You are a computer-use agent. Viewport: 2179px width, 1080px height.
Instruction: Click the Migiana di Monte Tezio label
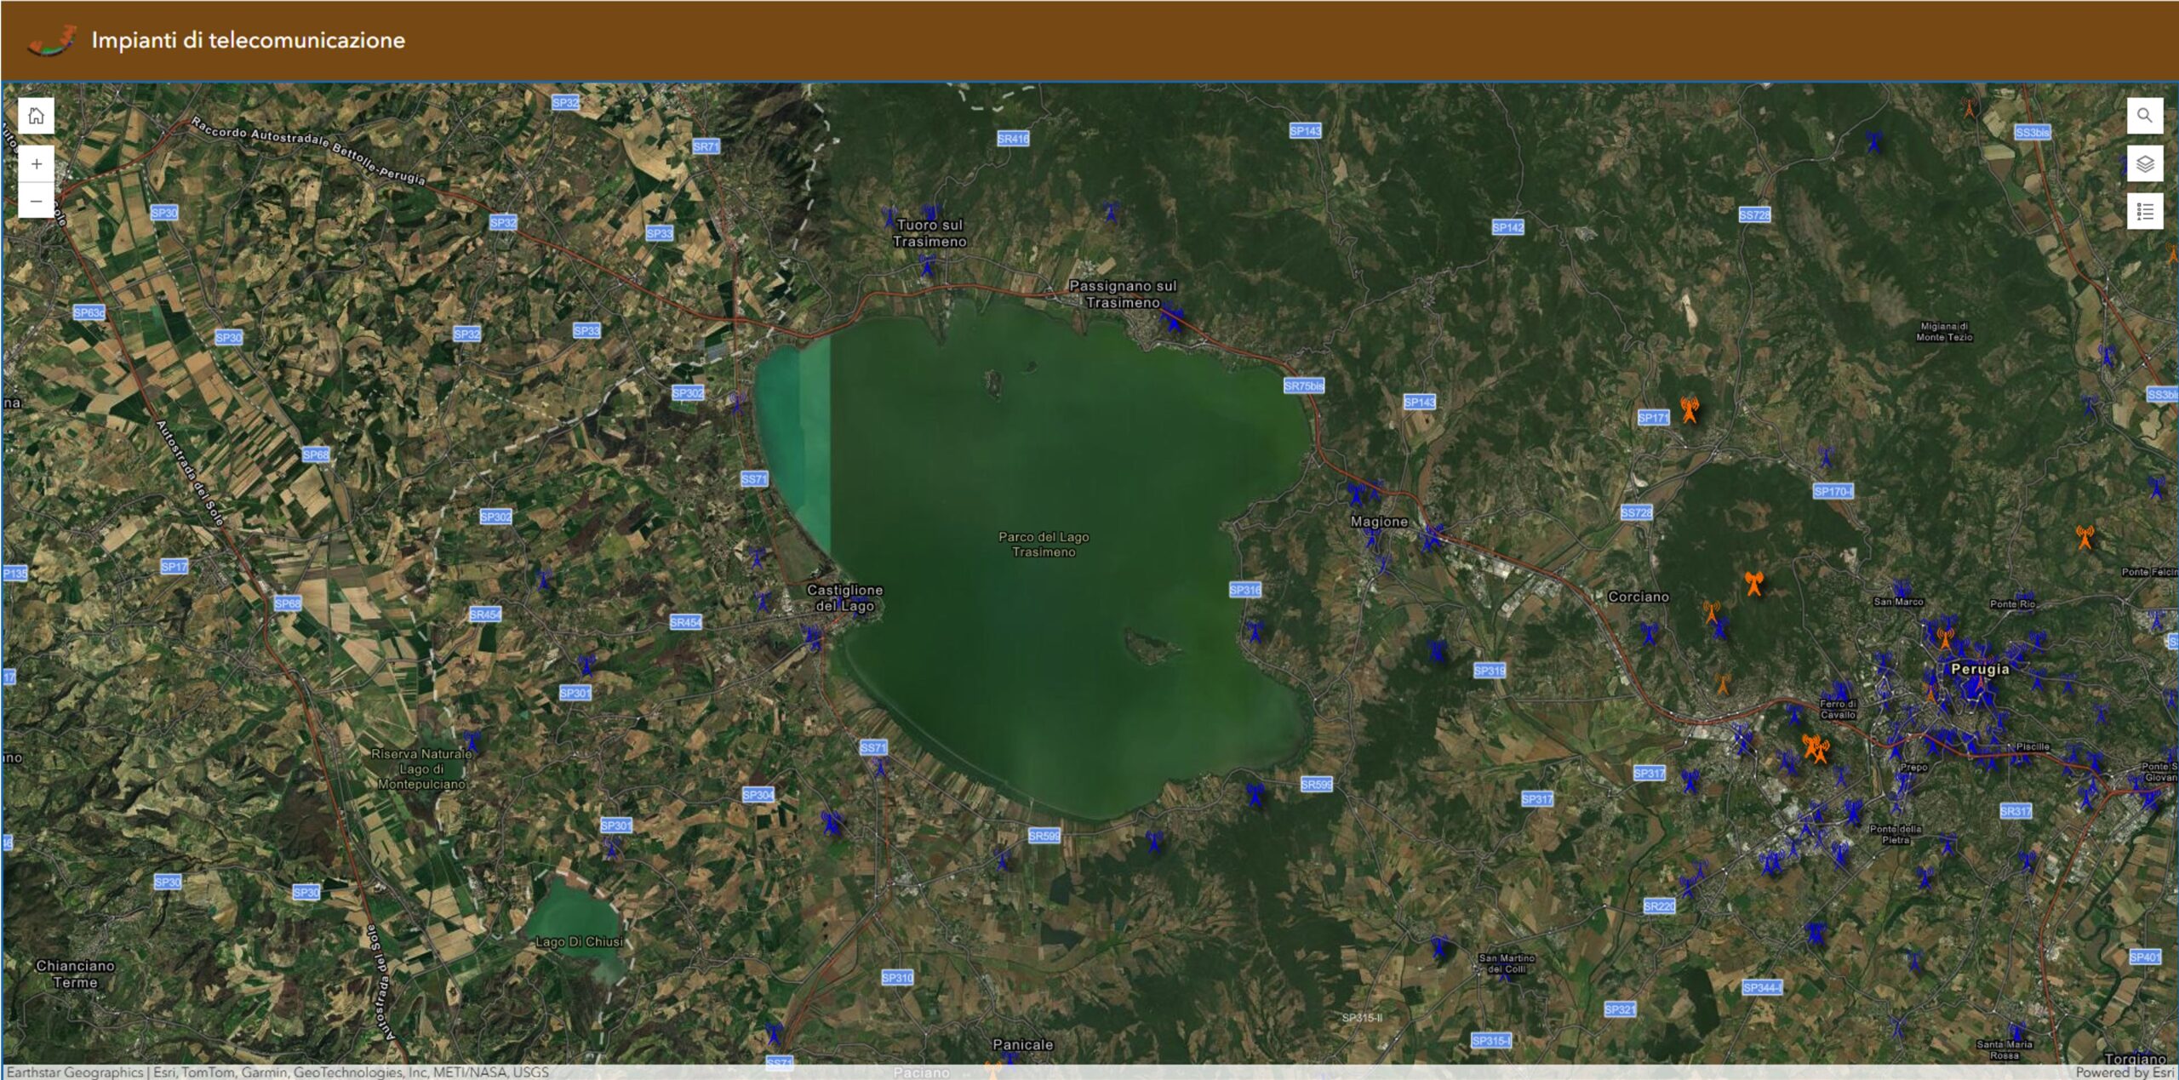tap(1944, 332)
